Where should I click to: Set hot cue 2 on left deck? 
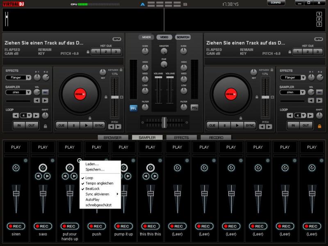pos(106,52)
